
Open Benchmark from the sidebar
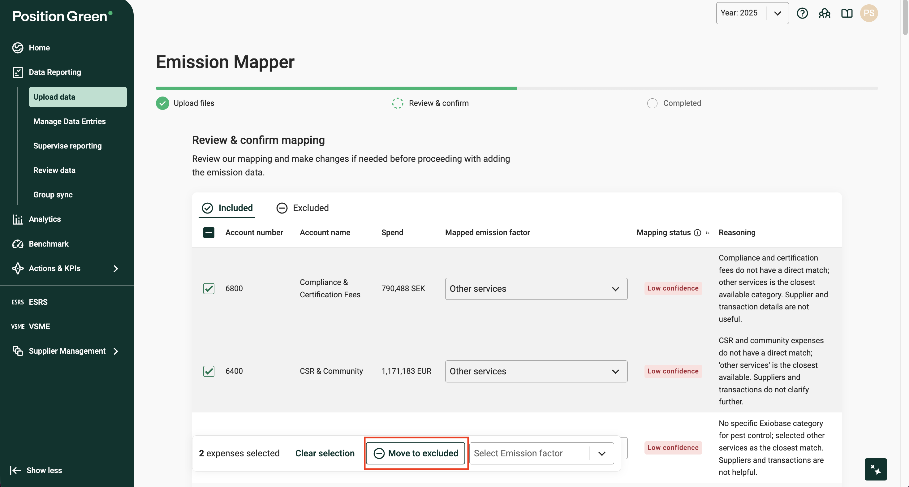(48, 244)
